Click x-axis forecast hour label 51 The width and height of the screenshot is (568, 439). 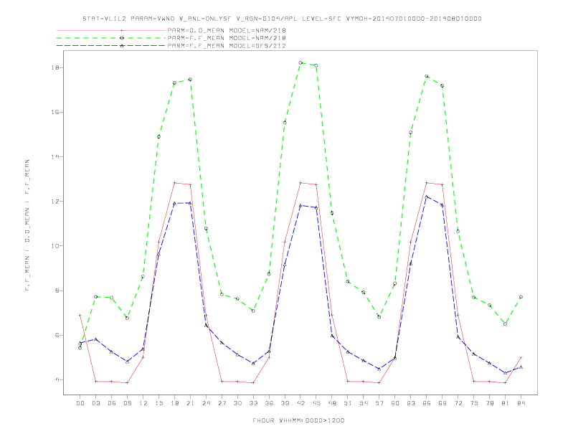348,403
